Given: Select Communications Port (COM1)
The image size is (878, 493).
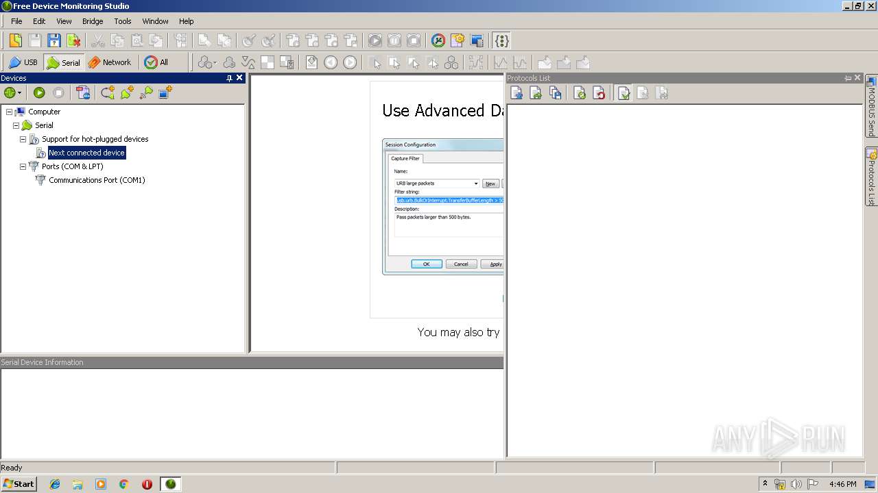Looking at the screenshot, I should 97,180.
